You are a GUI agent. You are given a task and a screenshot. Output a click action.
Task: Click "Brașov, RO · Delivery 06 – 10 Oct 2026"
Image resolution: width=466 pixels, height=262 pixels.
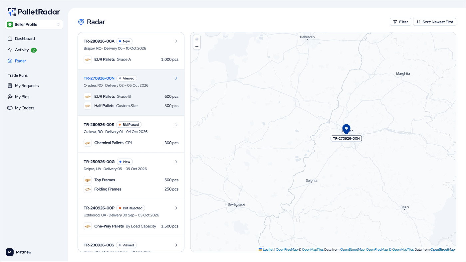(x=115, y=48)
